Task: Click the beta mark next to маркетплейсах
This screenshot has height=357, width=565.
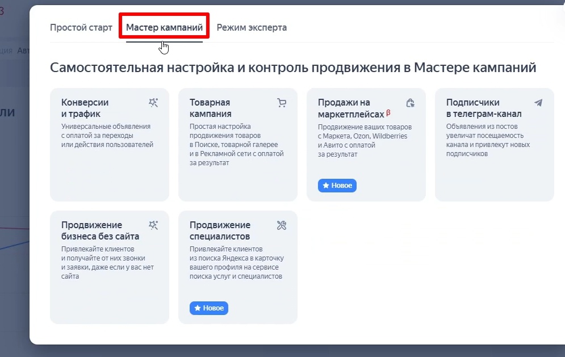Action: 388,113
